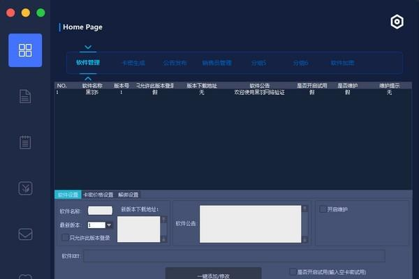Click up arrow of 软件公告 scrollbar

pyautogui.click(x=304, y=209)
